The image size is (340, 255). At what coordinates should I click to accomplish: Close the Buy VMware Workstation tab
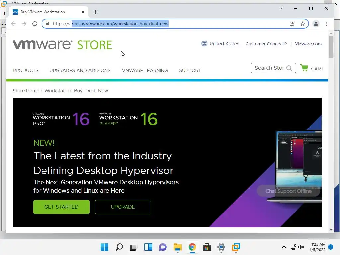(x=83, y=12)
